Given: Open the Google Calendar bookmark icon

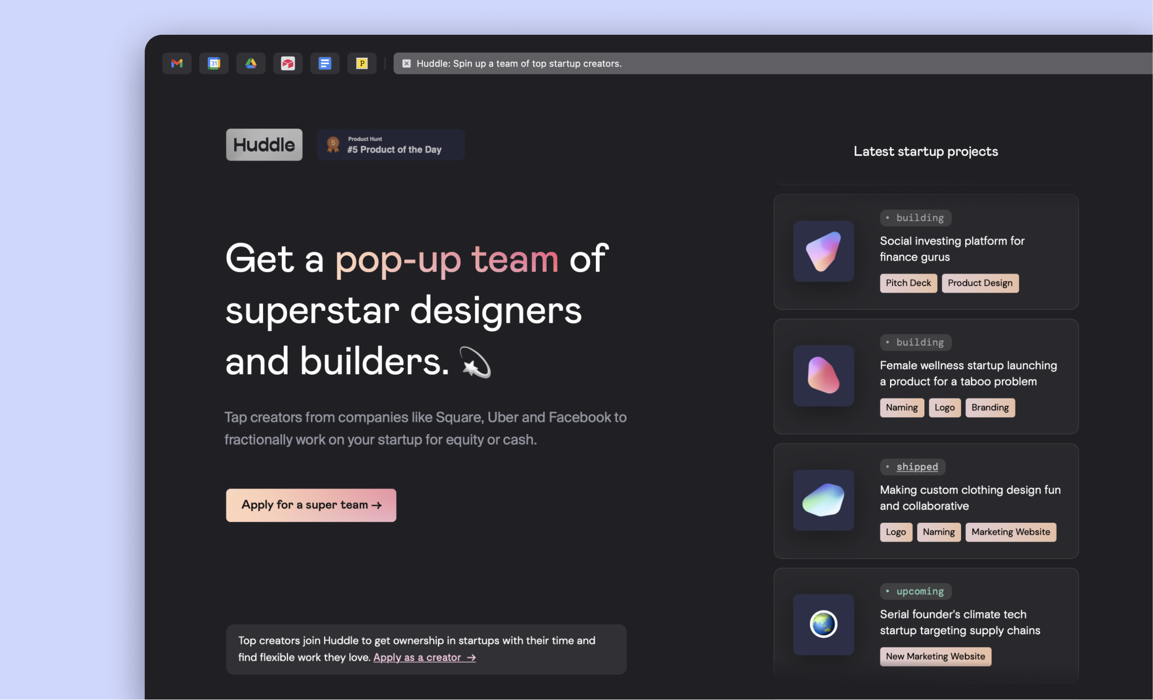Looking at the screenshot, I should click(214, 63).
